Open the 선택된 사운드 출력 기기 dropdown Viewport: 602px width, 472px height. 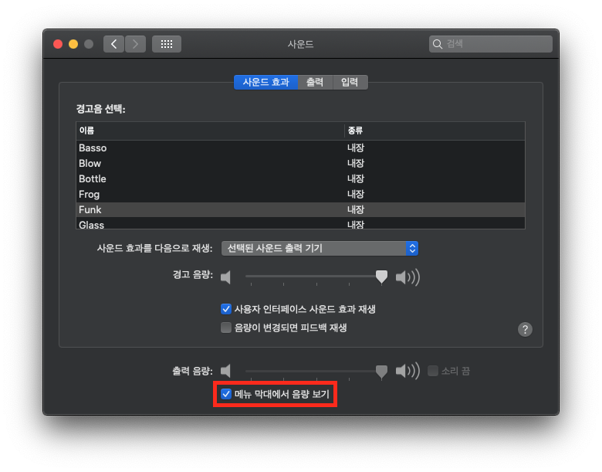tap(320, 248)
